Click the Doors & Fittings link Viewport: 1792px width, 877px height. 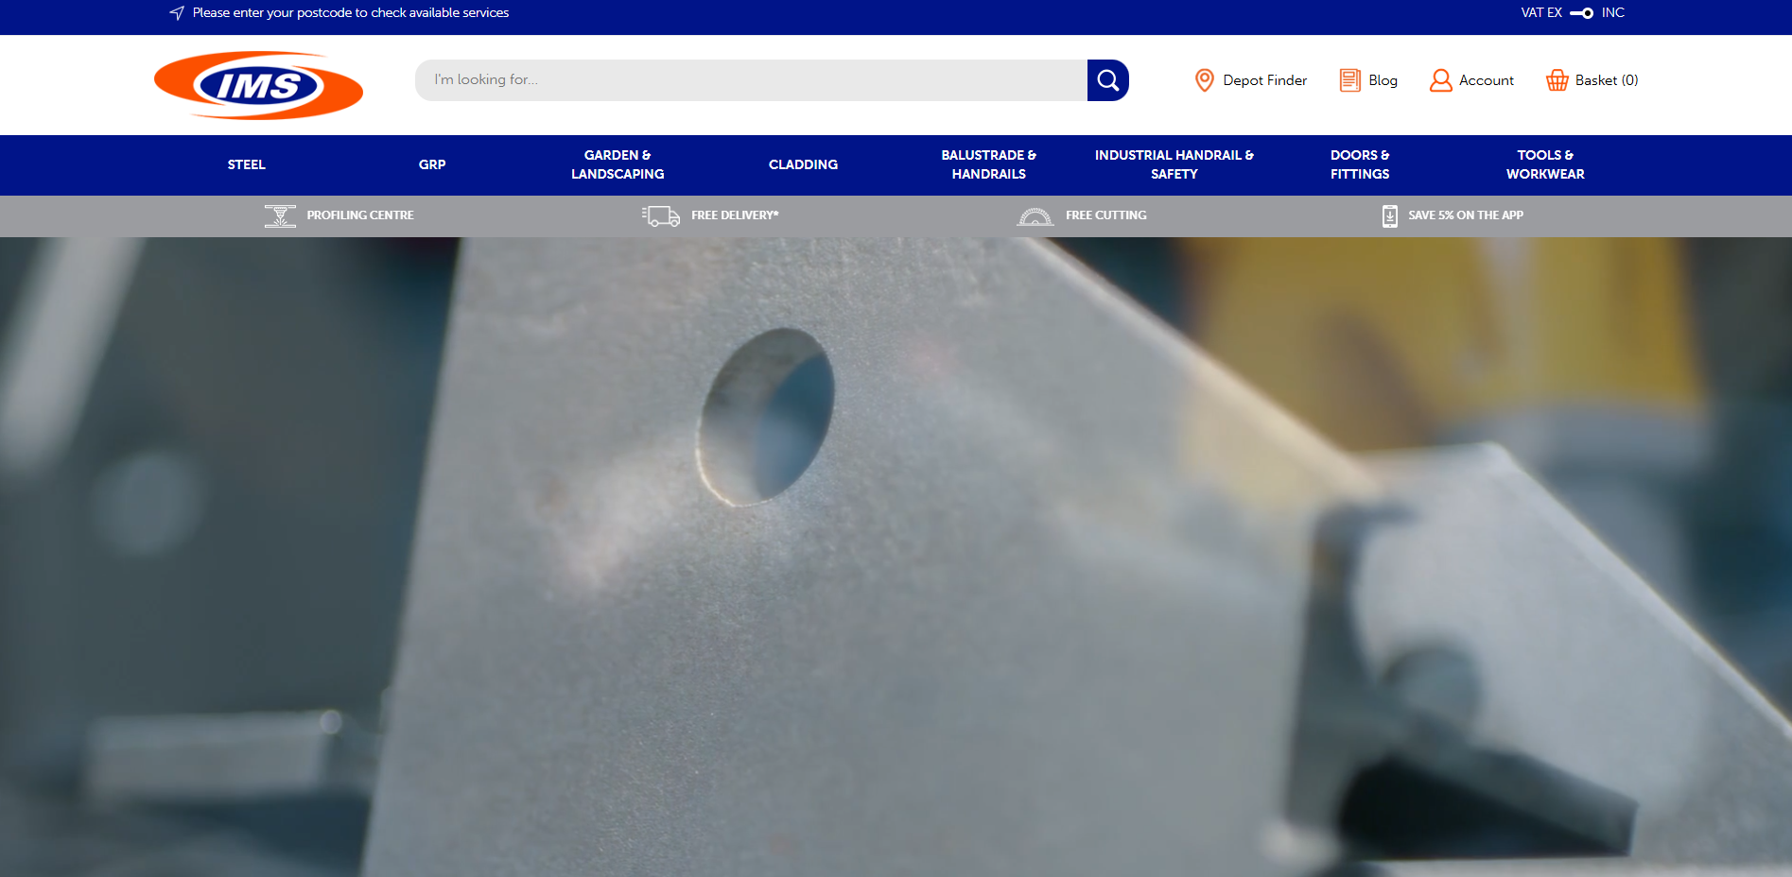(x=1359, y=164)
